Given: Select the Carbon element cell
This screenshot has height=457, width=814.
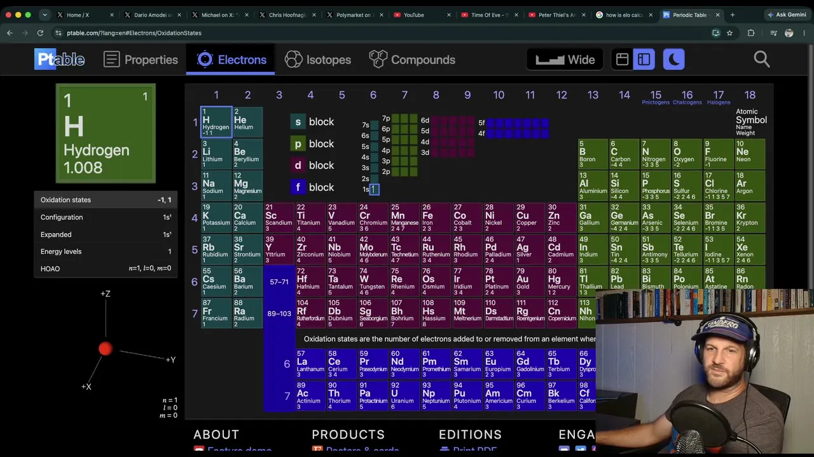Looking at the screenshot, I should (624, 154).
